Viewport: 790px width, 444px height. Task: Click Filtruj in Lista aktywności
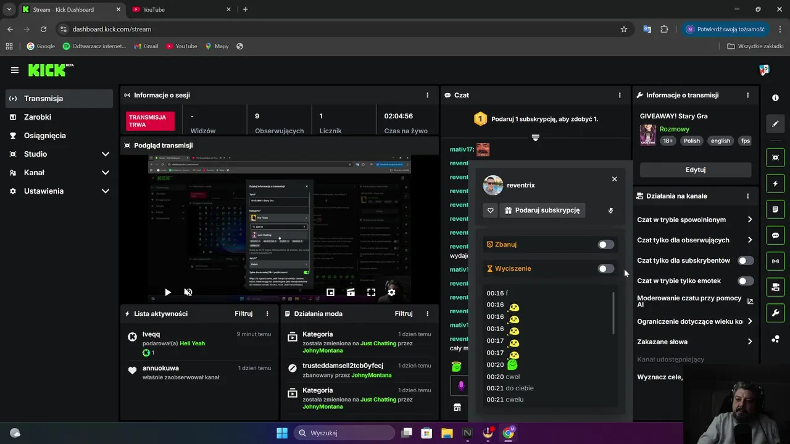pyautogui.click(x=244, y=314)
